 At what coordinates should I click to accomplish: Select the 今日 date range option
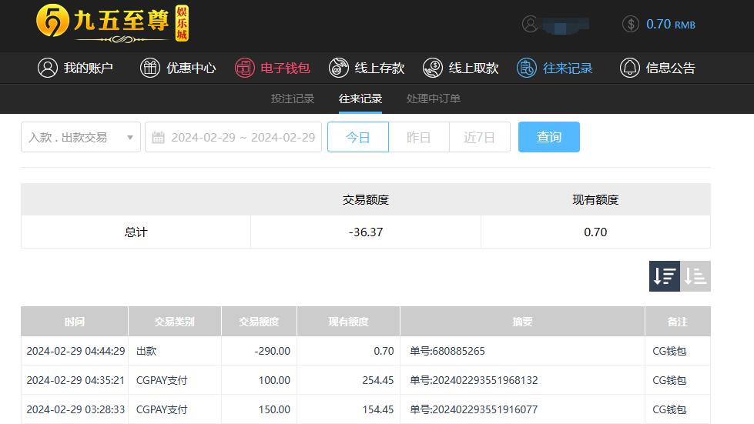click(357, 137)
